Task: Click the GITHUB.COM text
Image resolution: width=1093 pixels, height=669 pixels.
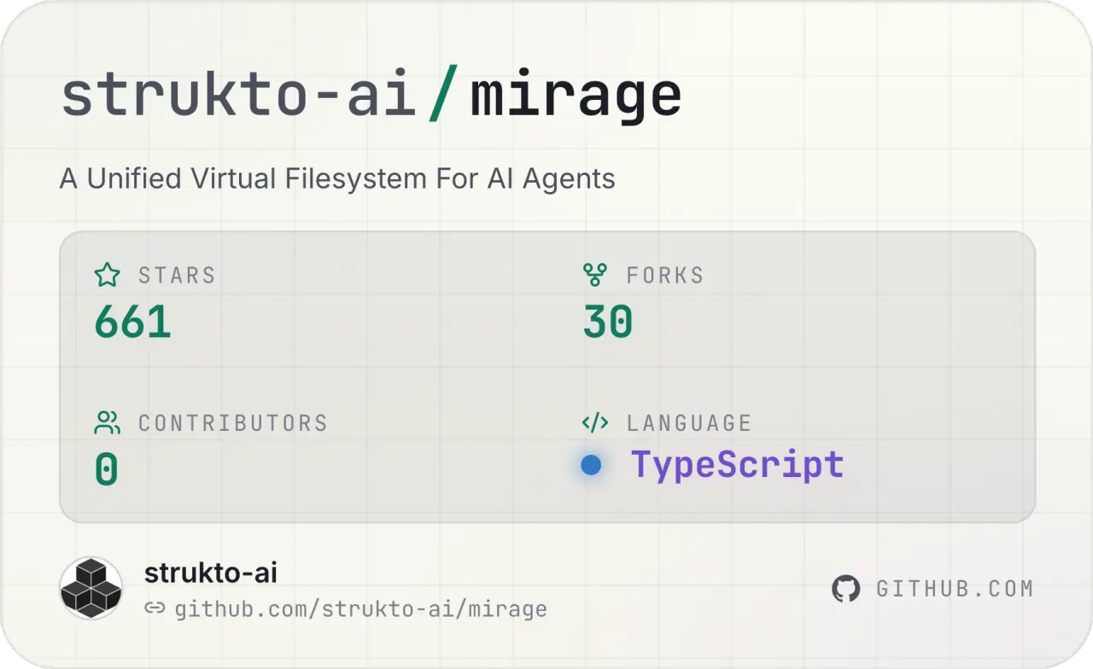Action: (x=955, y=589)
